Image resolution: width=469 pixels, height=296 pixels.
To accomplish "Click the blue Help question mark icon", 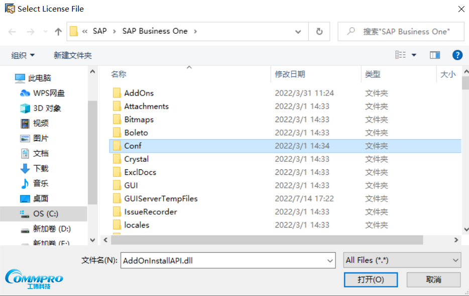I will click(x=457, y=55).
